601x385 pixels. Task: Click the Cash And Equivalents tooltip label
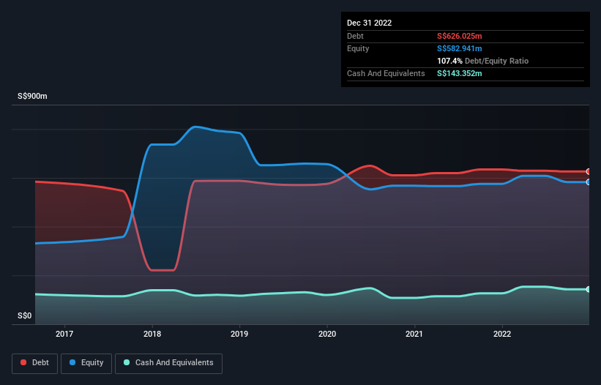(x=386, y=73)
